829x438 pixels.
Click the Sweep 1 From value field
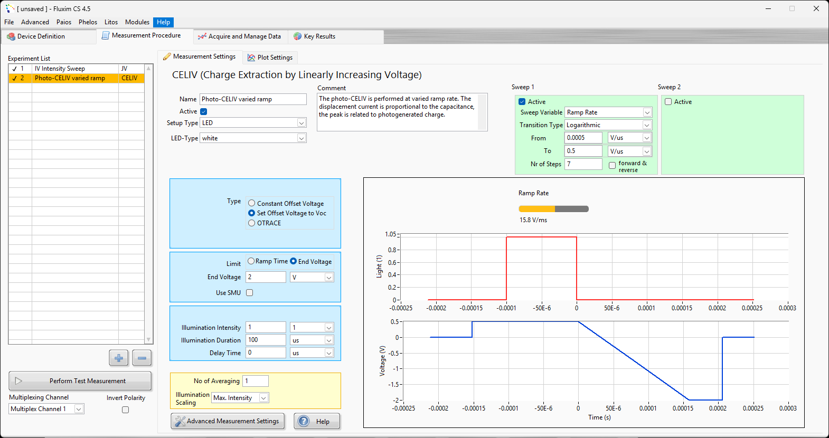(583, 138)
